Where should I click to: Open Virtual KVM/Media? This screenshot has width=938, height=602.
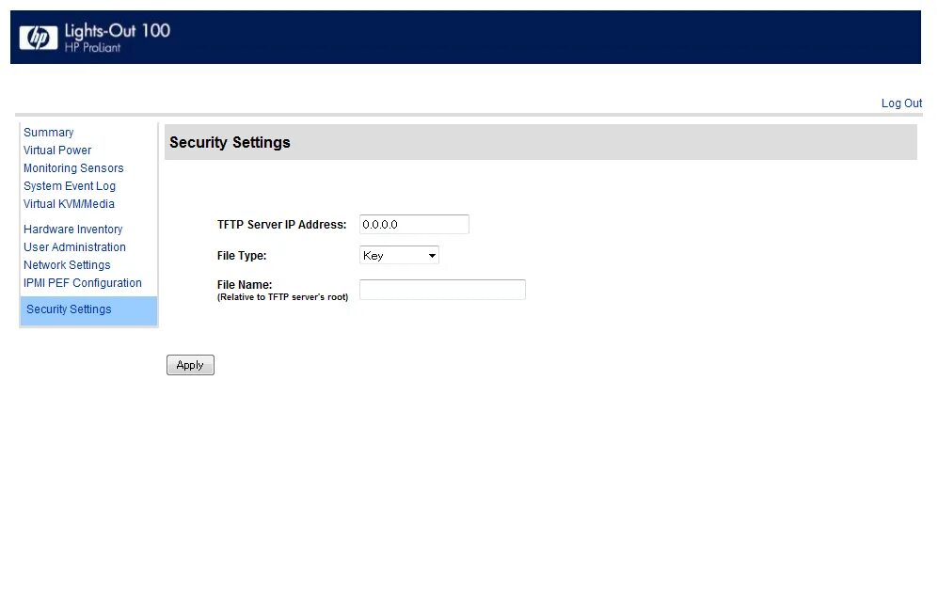click(x=69, y=204)
